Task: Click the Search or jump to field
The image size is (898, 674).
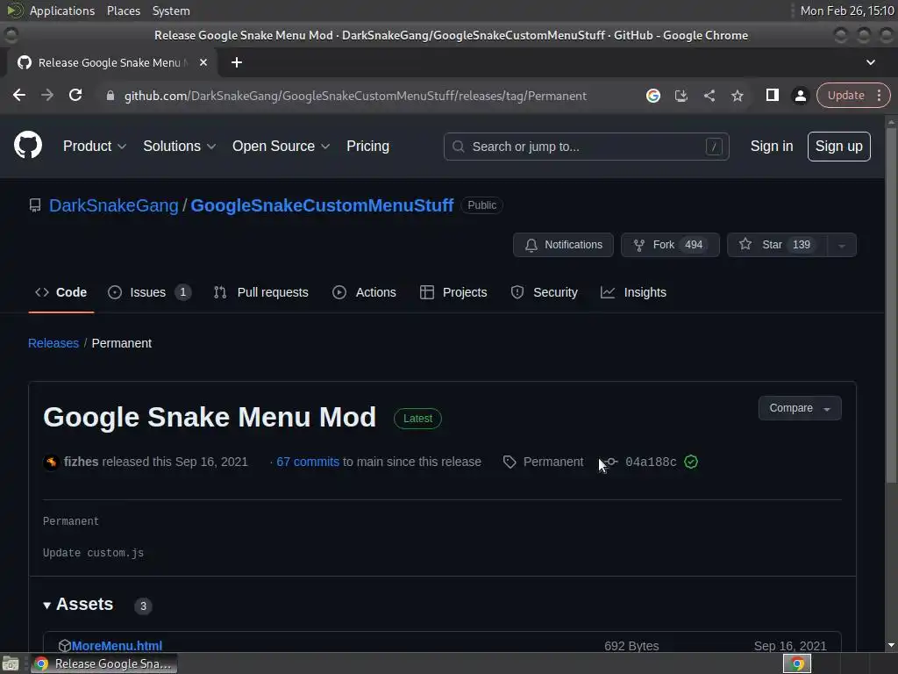Action: (586, 147)
